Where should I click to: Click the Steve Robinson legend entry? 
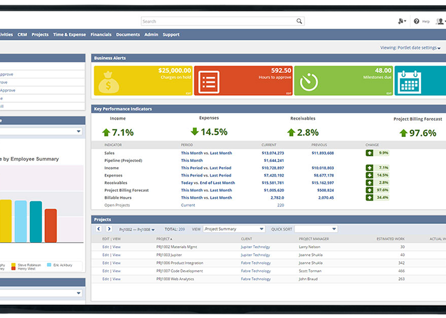pos(26,265)
